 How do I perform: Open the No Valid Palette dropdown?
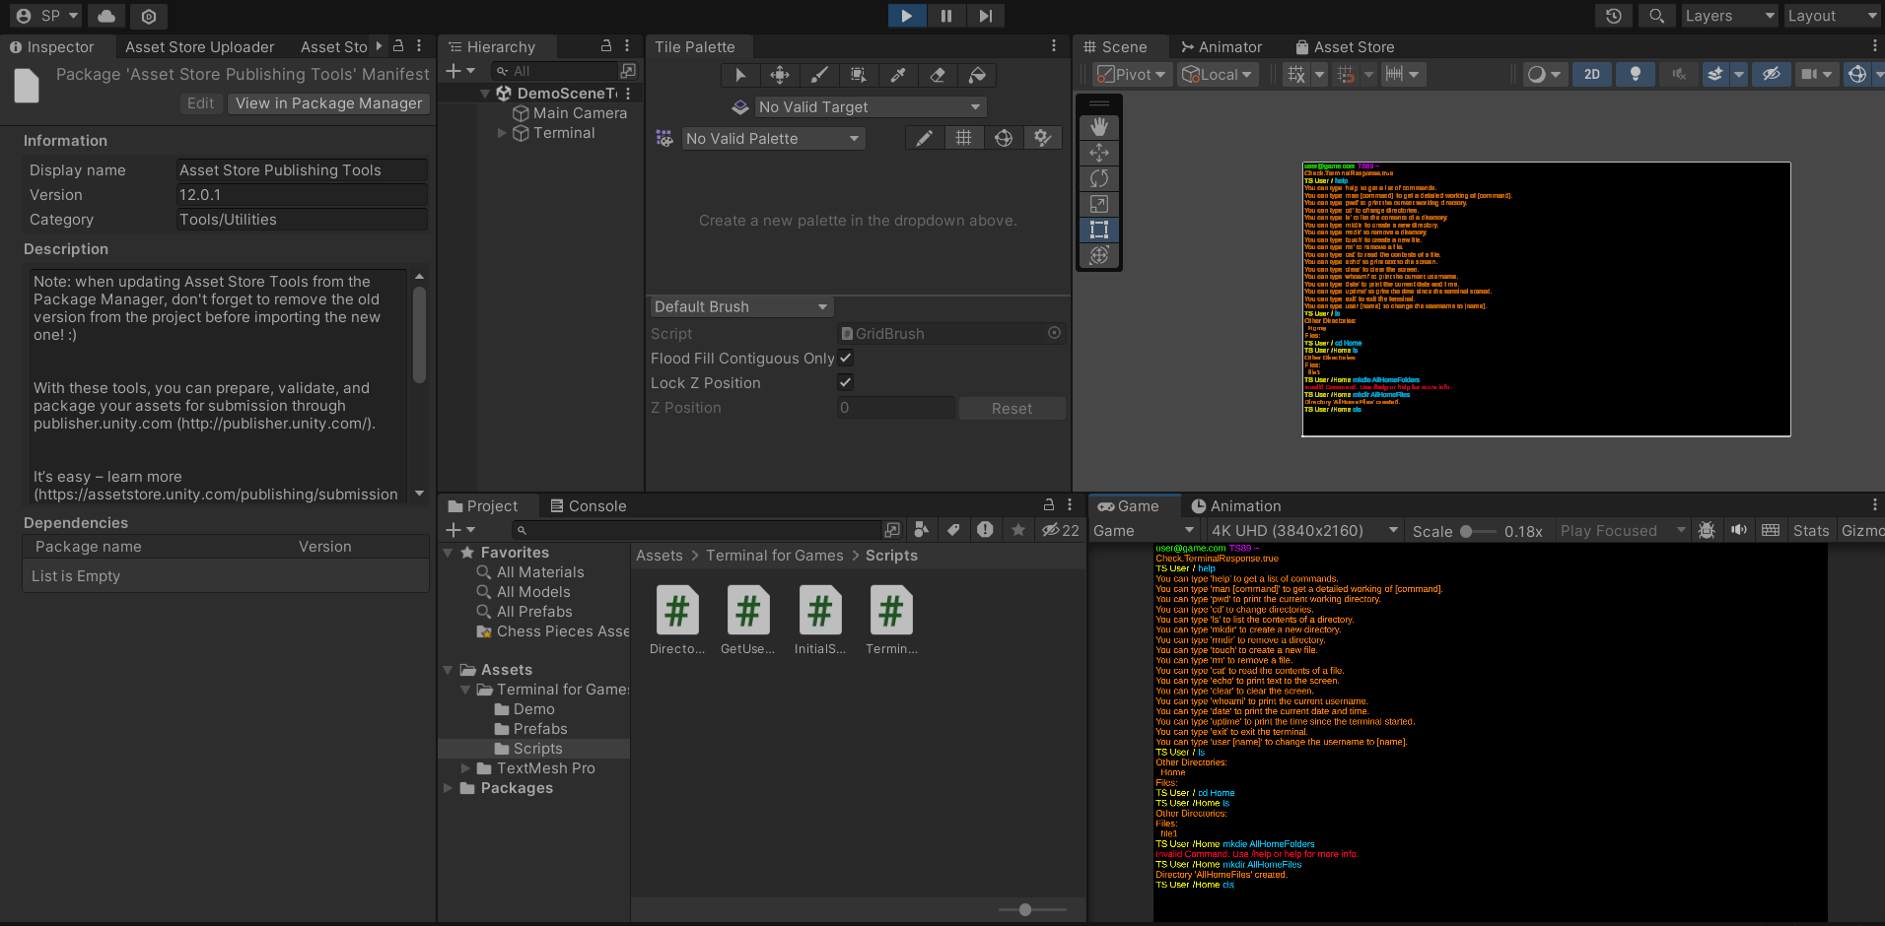coord(773,139)
